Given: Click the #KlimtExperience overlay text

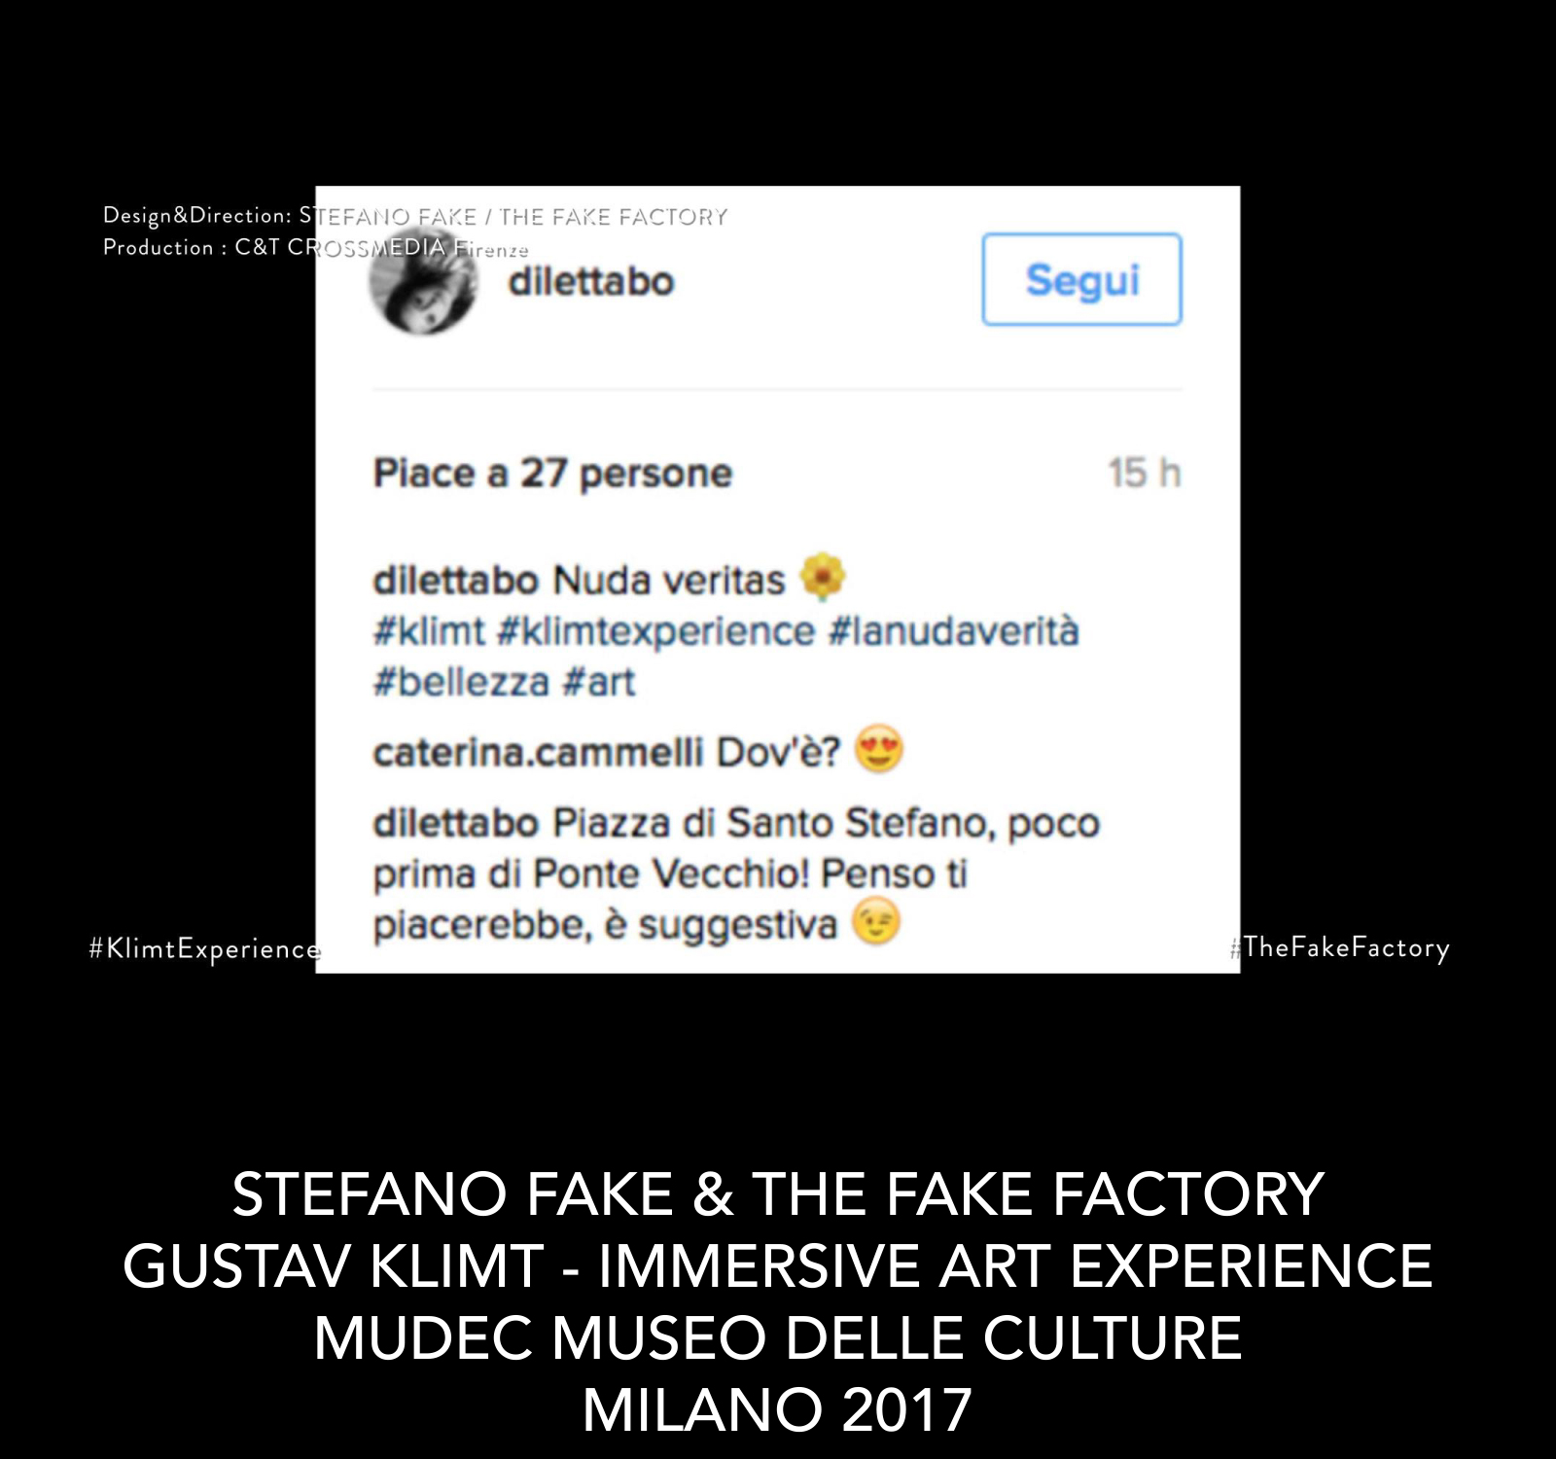Looking at the screenshot, I should (x=204, y=948).
